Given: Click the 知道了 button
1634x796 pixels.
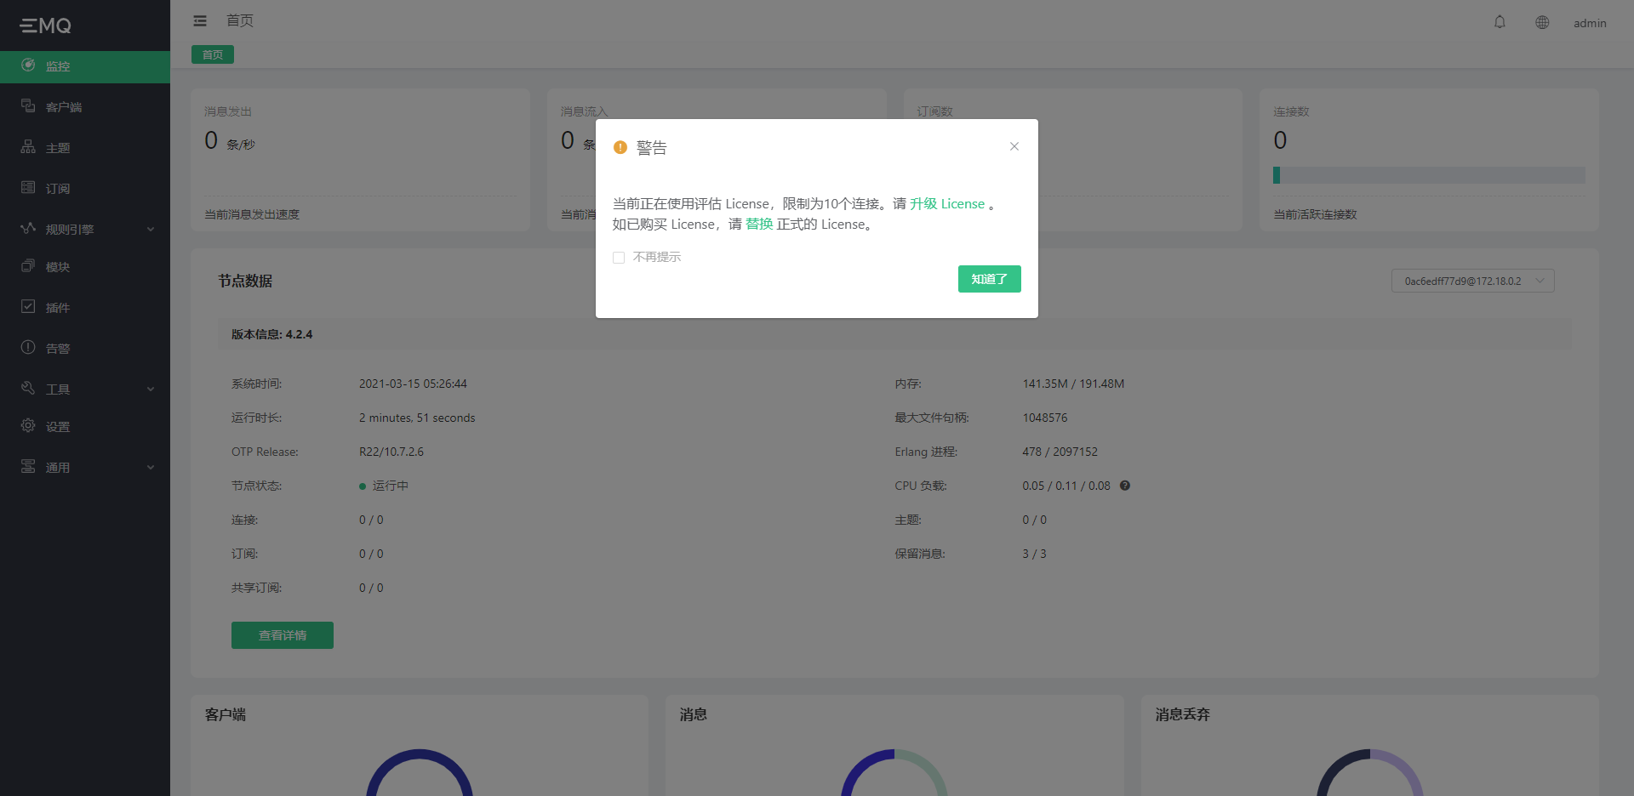Looking at the screenshot, I should [x=989, y=279].
